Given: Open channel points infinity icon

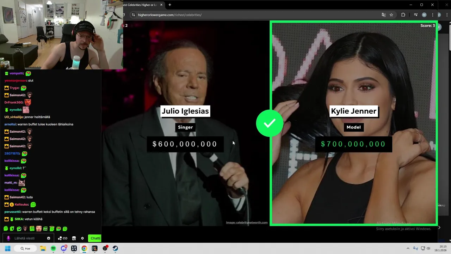Looking at the screenshot, I should tap(62, 238).
